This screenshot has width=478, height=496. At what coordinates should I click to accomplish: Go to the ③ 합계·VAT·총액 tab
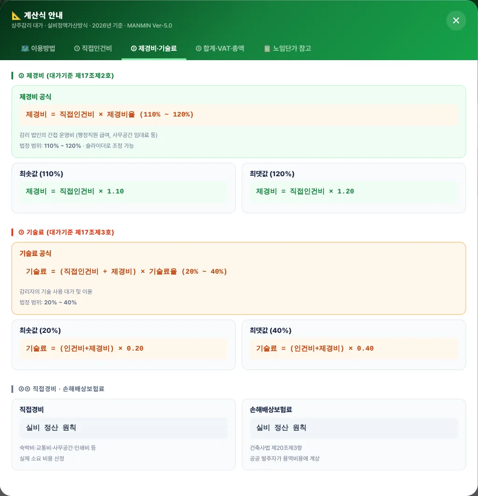[220, 48]
